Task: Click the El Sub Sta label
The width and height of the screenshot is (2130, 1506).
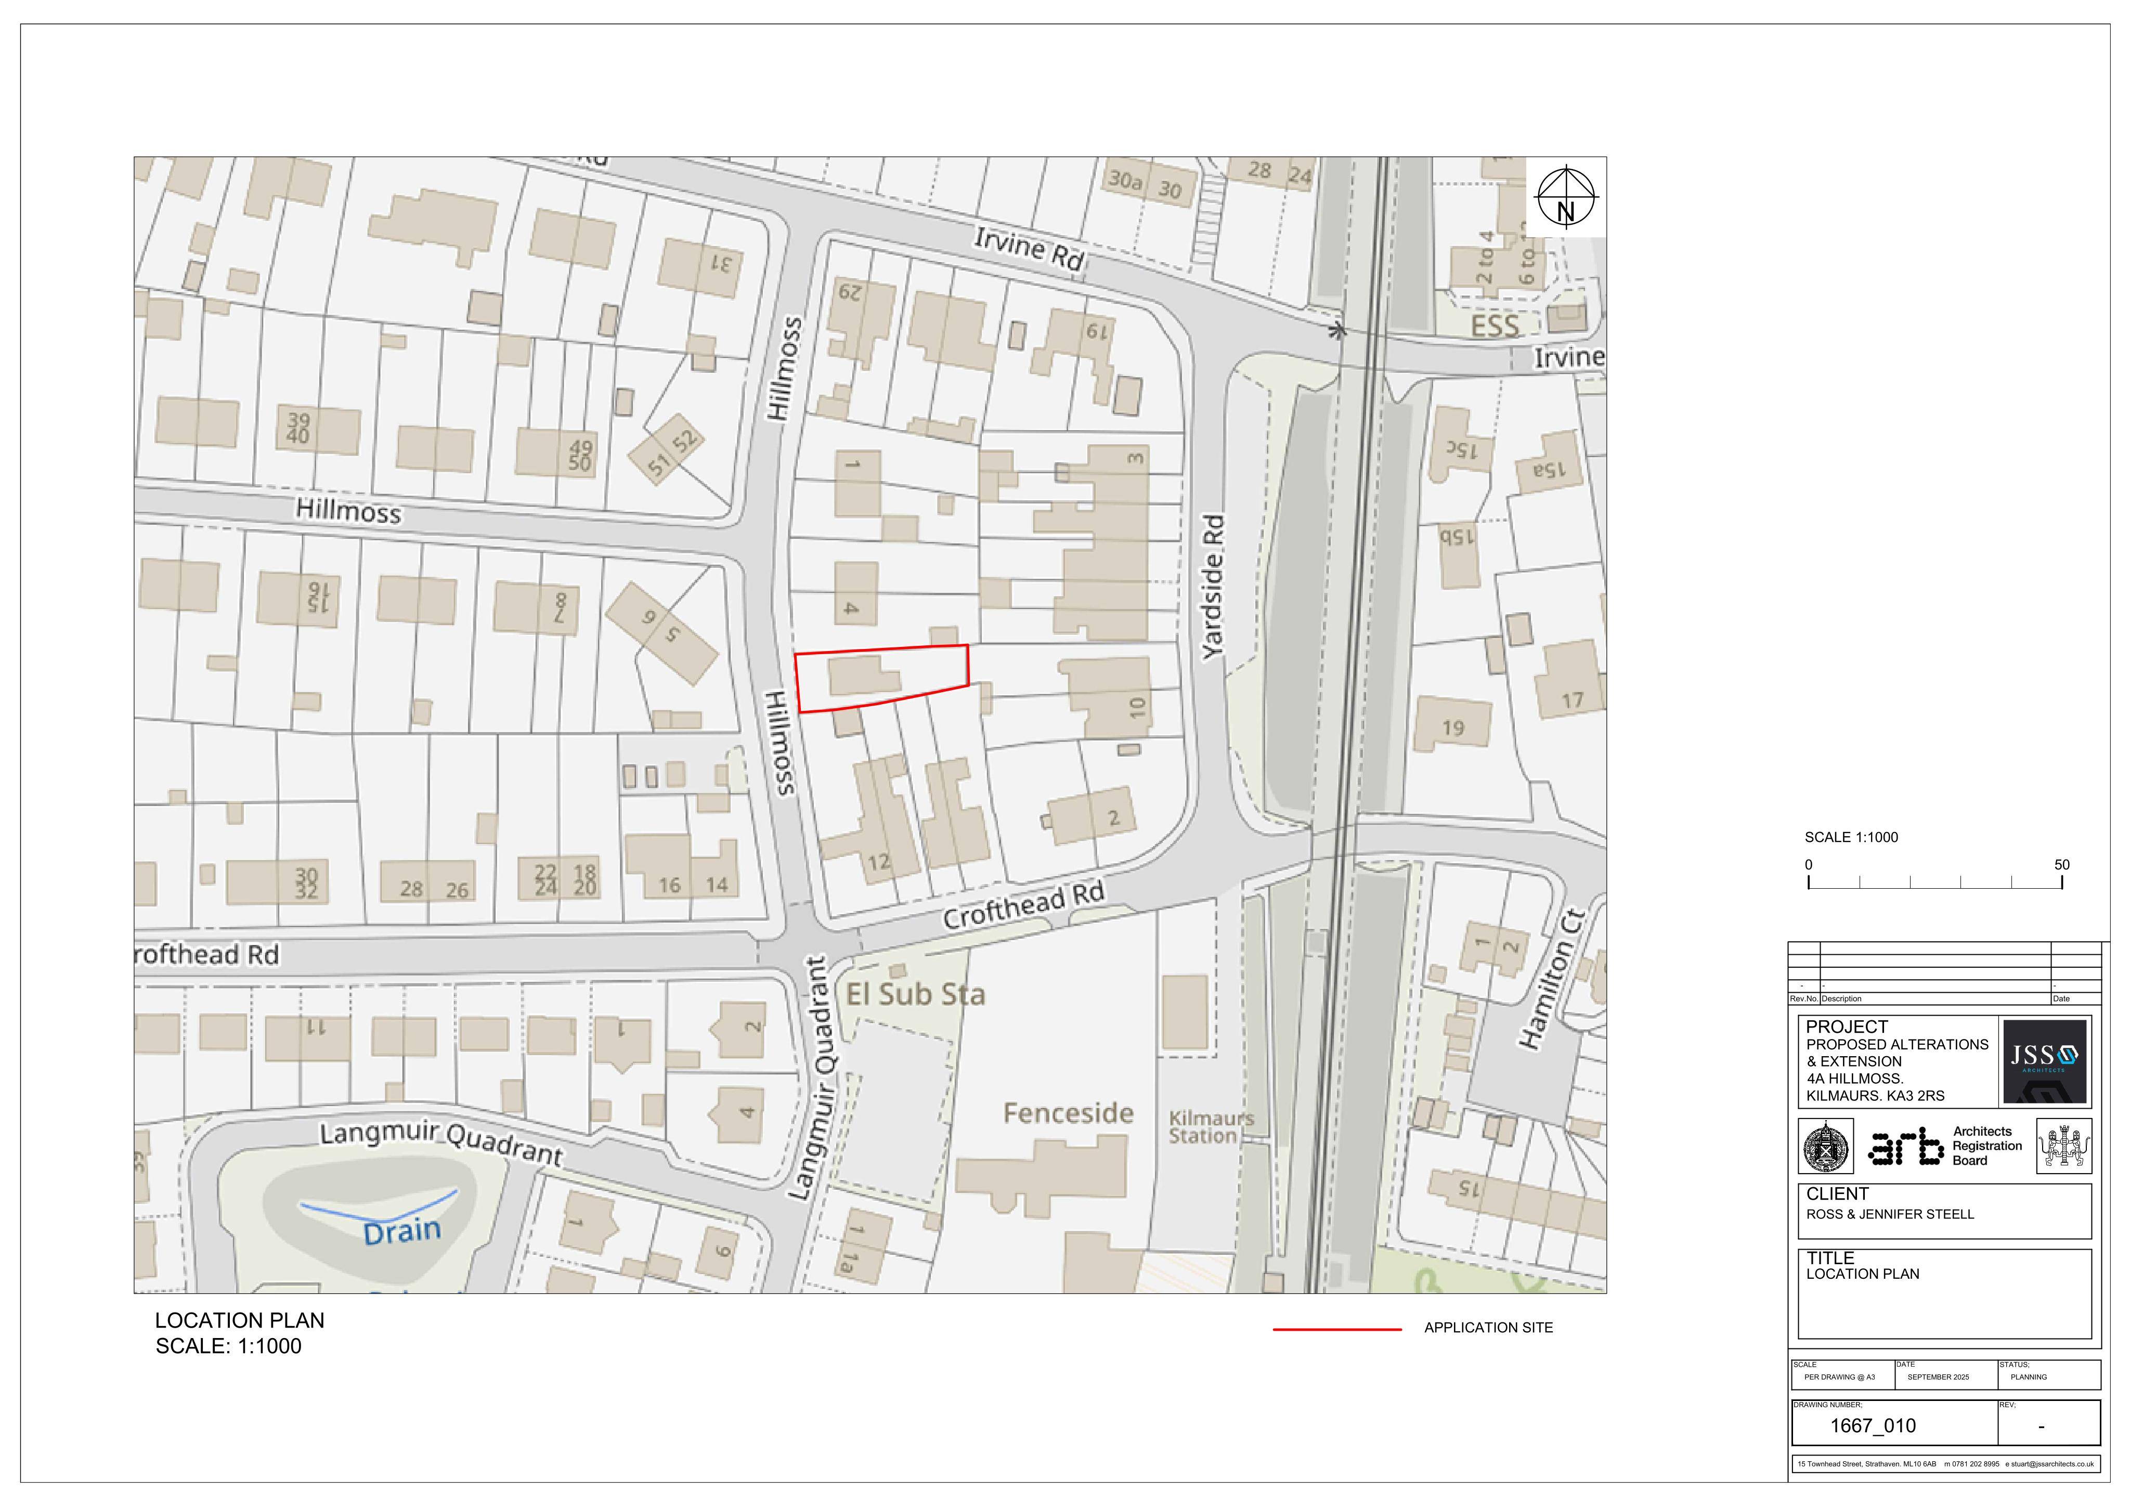Action: pyautogui.click(x=915, y=995)
